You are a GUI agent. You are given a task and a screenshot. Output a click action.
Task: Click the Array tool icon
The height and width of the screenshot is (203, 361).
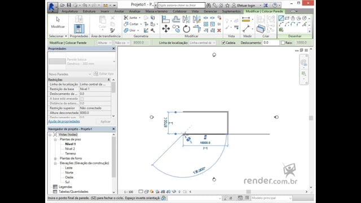coord(206,24)
